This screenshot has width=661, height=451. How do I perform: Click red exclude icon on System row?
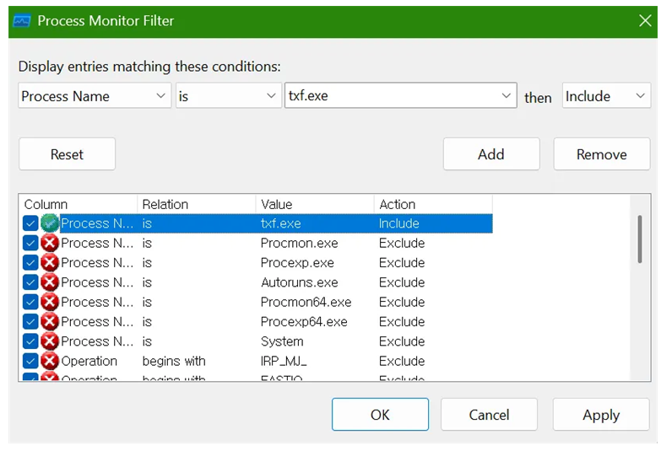[50, 341]
